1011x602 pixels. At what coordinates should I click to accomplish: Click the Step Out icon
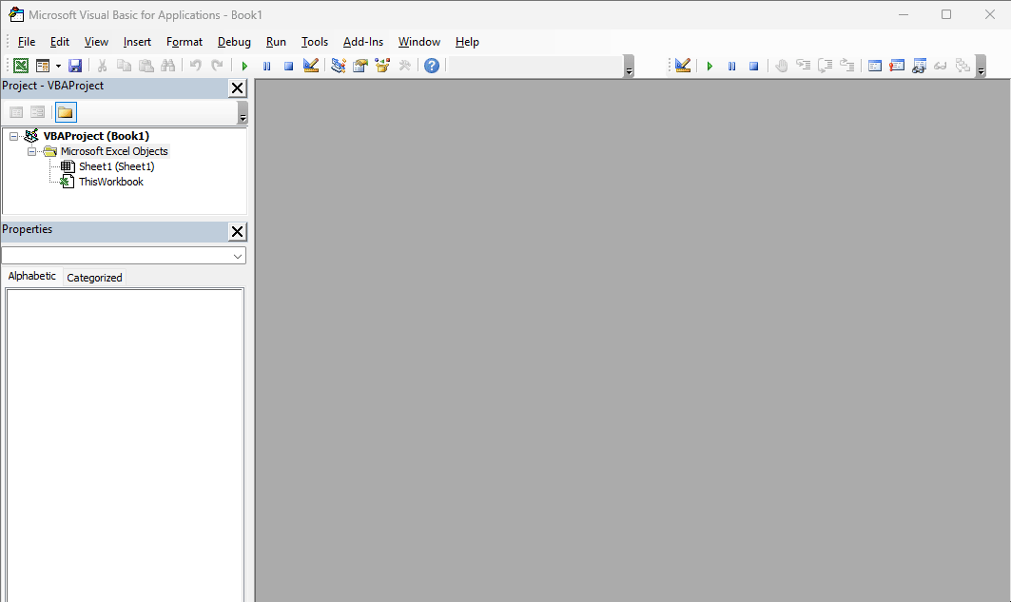click(847, 66)
